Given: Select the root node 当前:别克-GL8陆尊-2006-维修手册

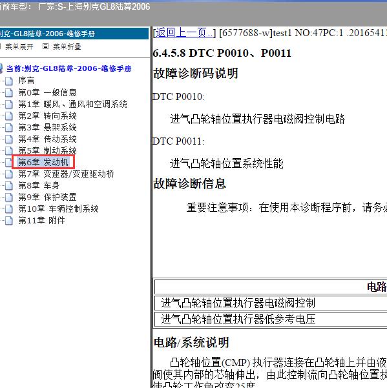Looking at the screenshot, I should (68, 68).
